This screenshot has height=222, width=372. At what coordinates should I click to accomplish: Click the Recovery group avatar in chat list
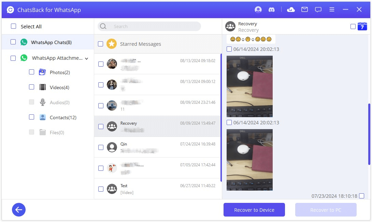click(112, 126)
